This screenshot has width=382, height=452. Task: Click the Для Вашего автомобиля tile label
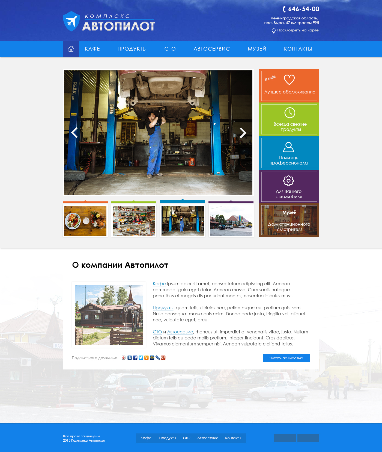289,194
